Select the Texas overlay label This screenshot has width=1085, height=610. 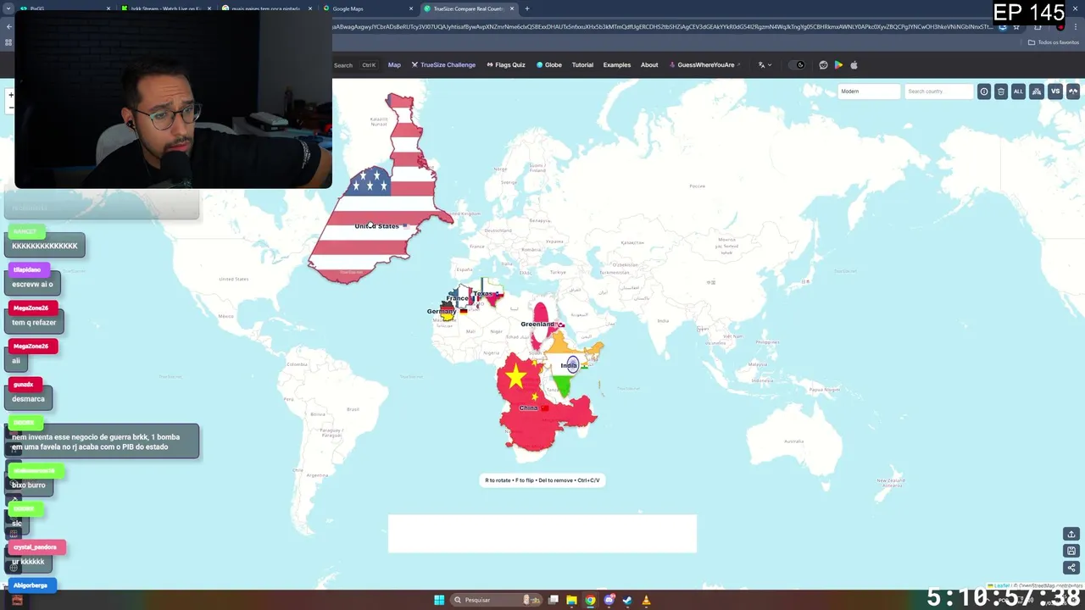click(482, 293)
